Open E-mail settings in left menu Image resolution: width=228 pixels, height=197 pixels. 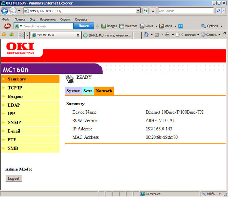pos(30,131)
